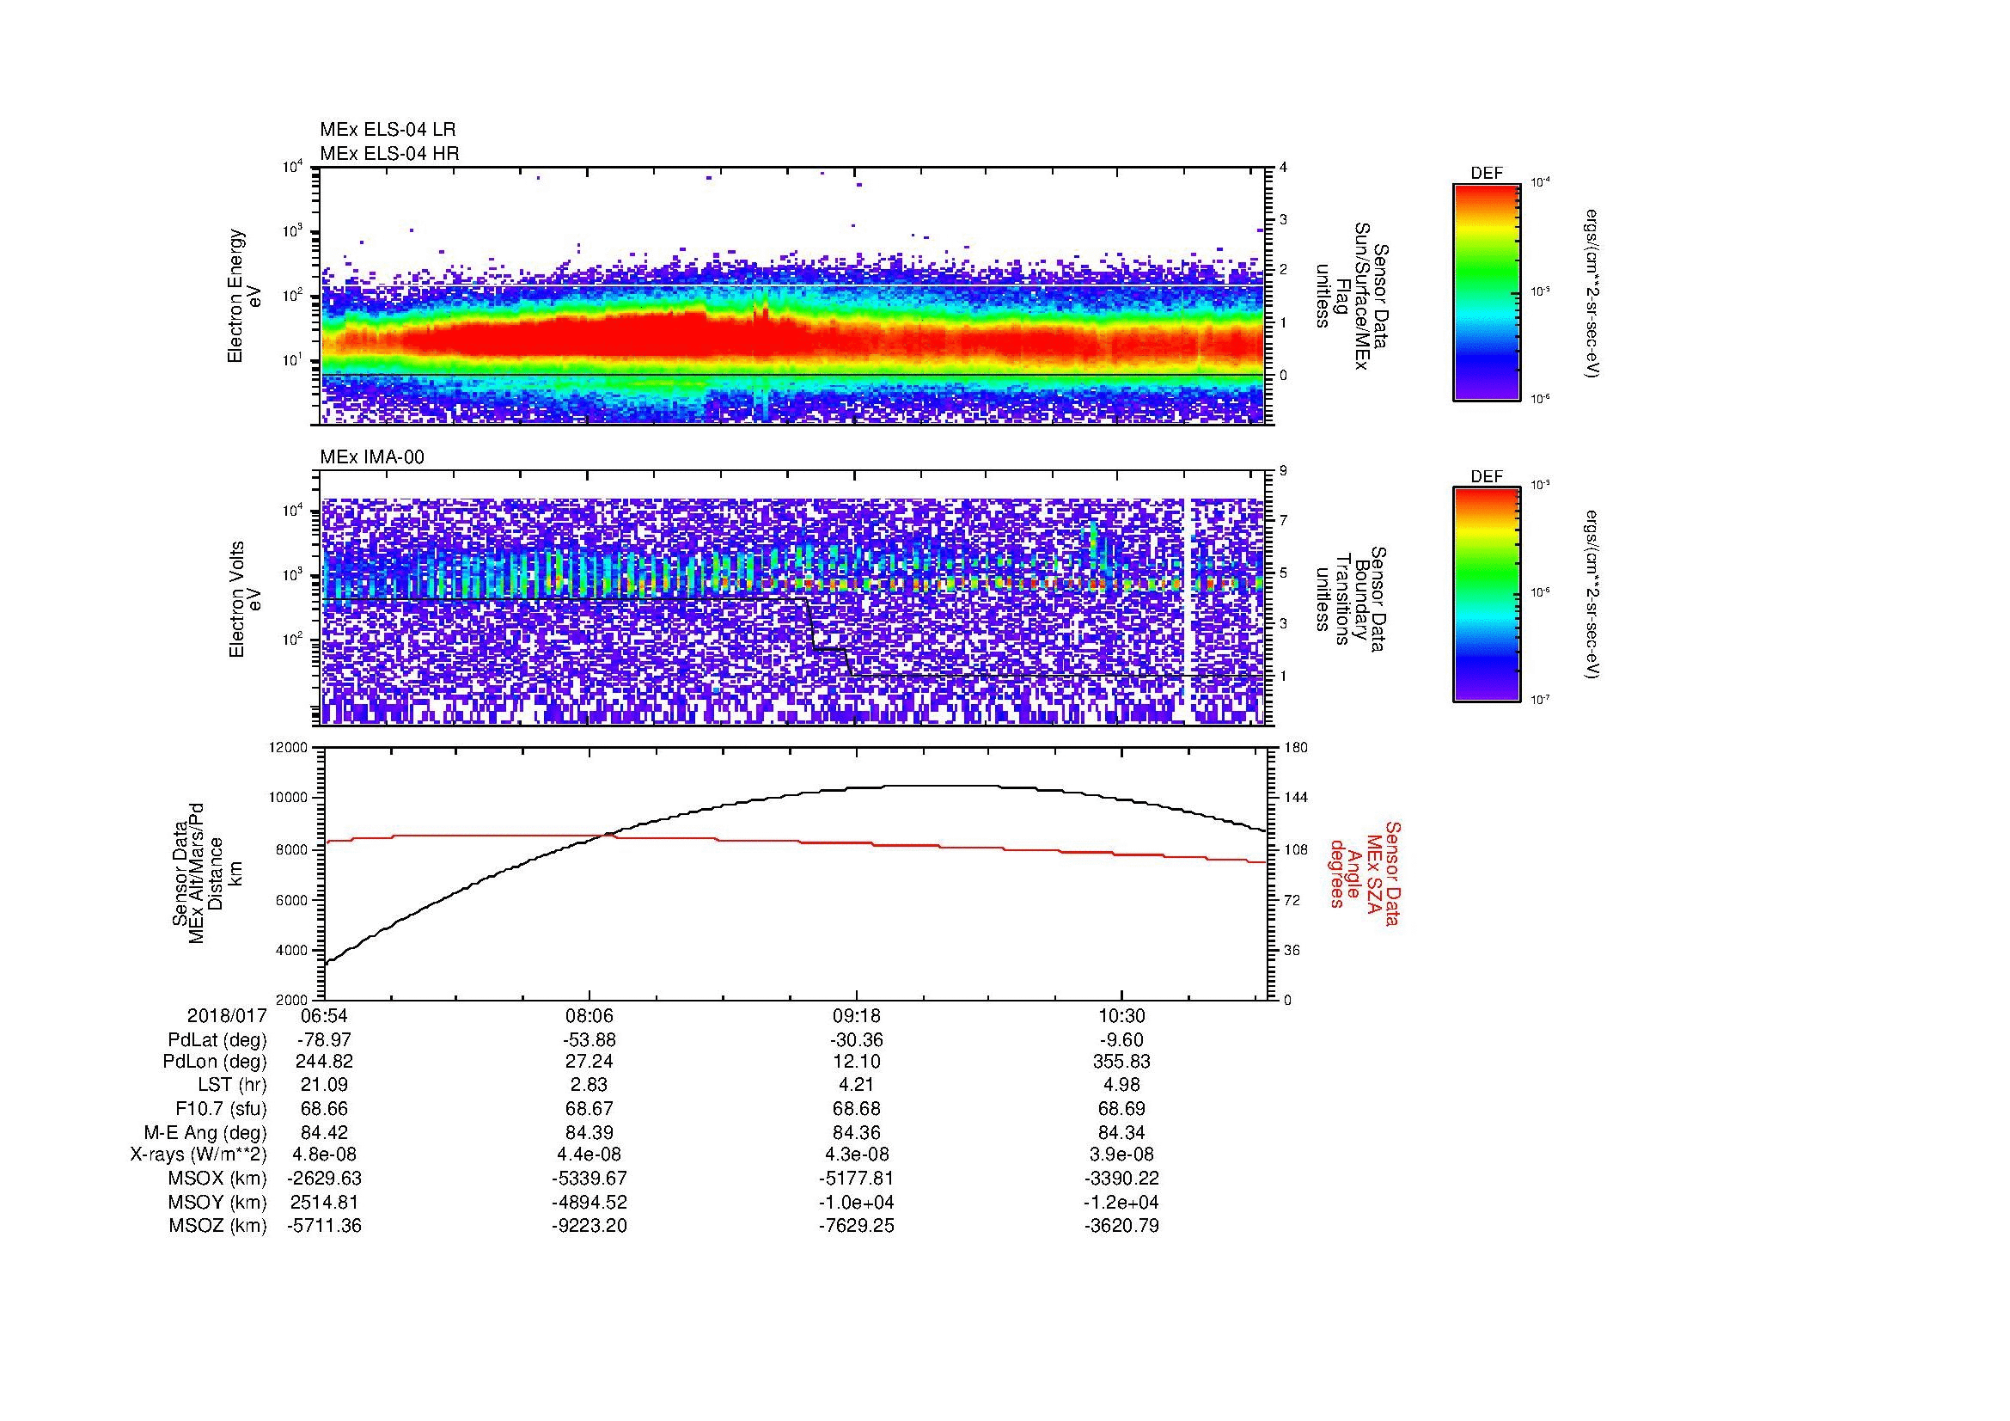Click the 'MEx ELS-04 HR' panel title
Screen dimensions: 2010x1421
tap(389, 154)
